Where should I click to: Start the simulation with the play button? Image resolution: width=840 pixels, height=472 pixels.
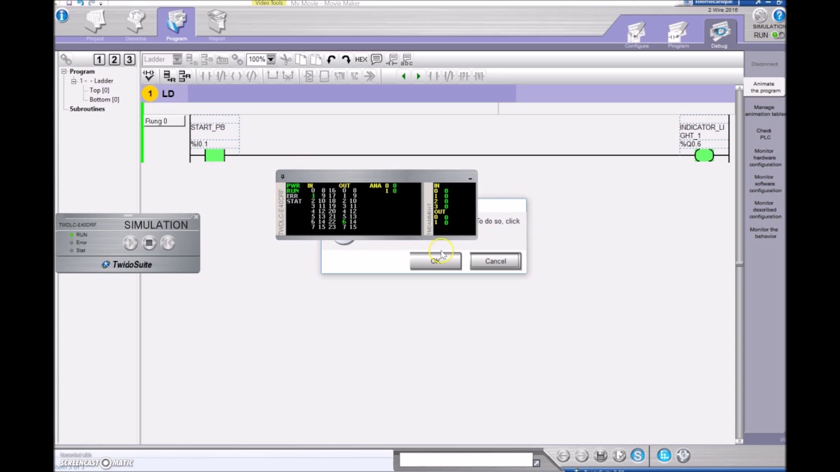tap(131, 243)
